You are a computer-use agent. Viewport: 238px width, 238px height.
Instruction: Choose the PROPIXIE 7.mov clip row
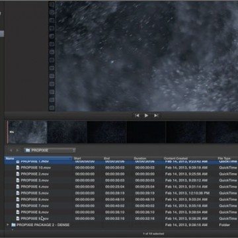121,206
